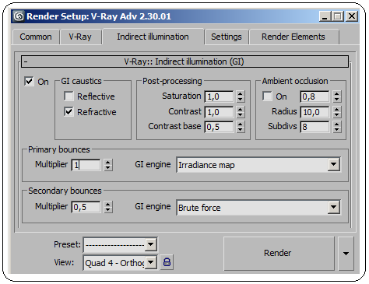Click the Ambient occlusion amount spinner
The width and height of the screenshot is (369, 284).
[x=337, y=96]
